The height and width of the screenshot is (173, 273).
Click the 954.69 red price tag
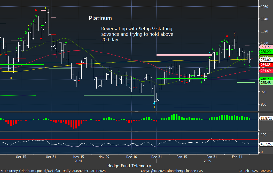266,71
